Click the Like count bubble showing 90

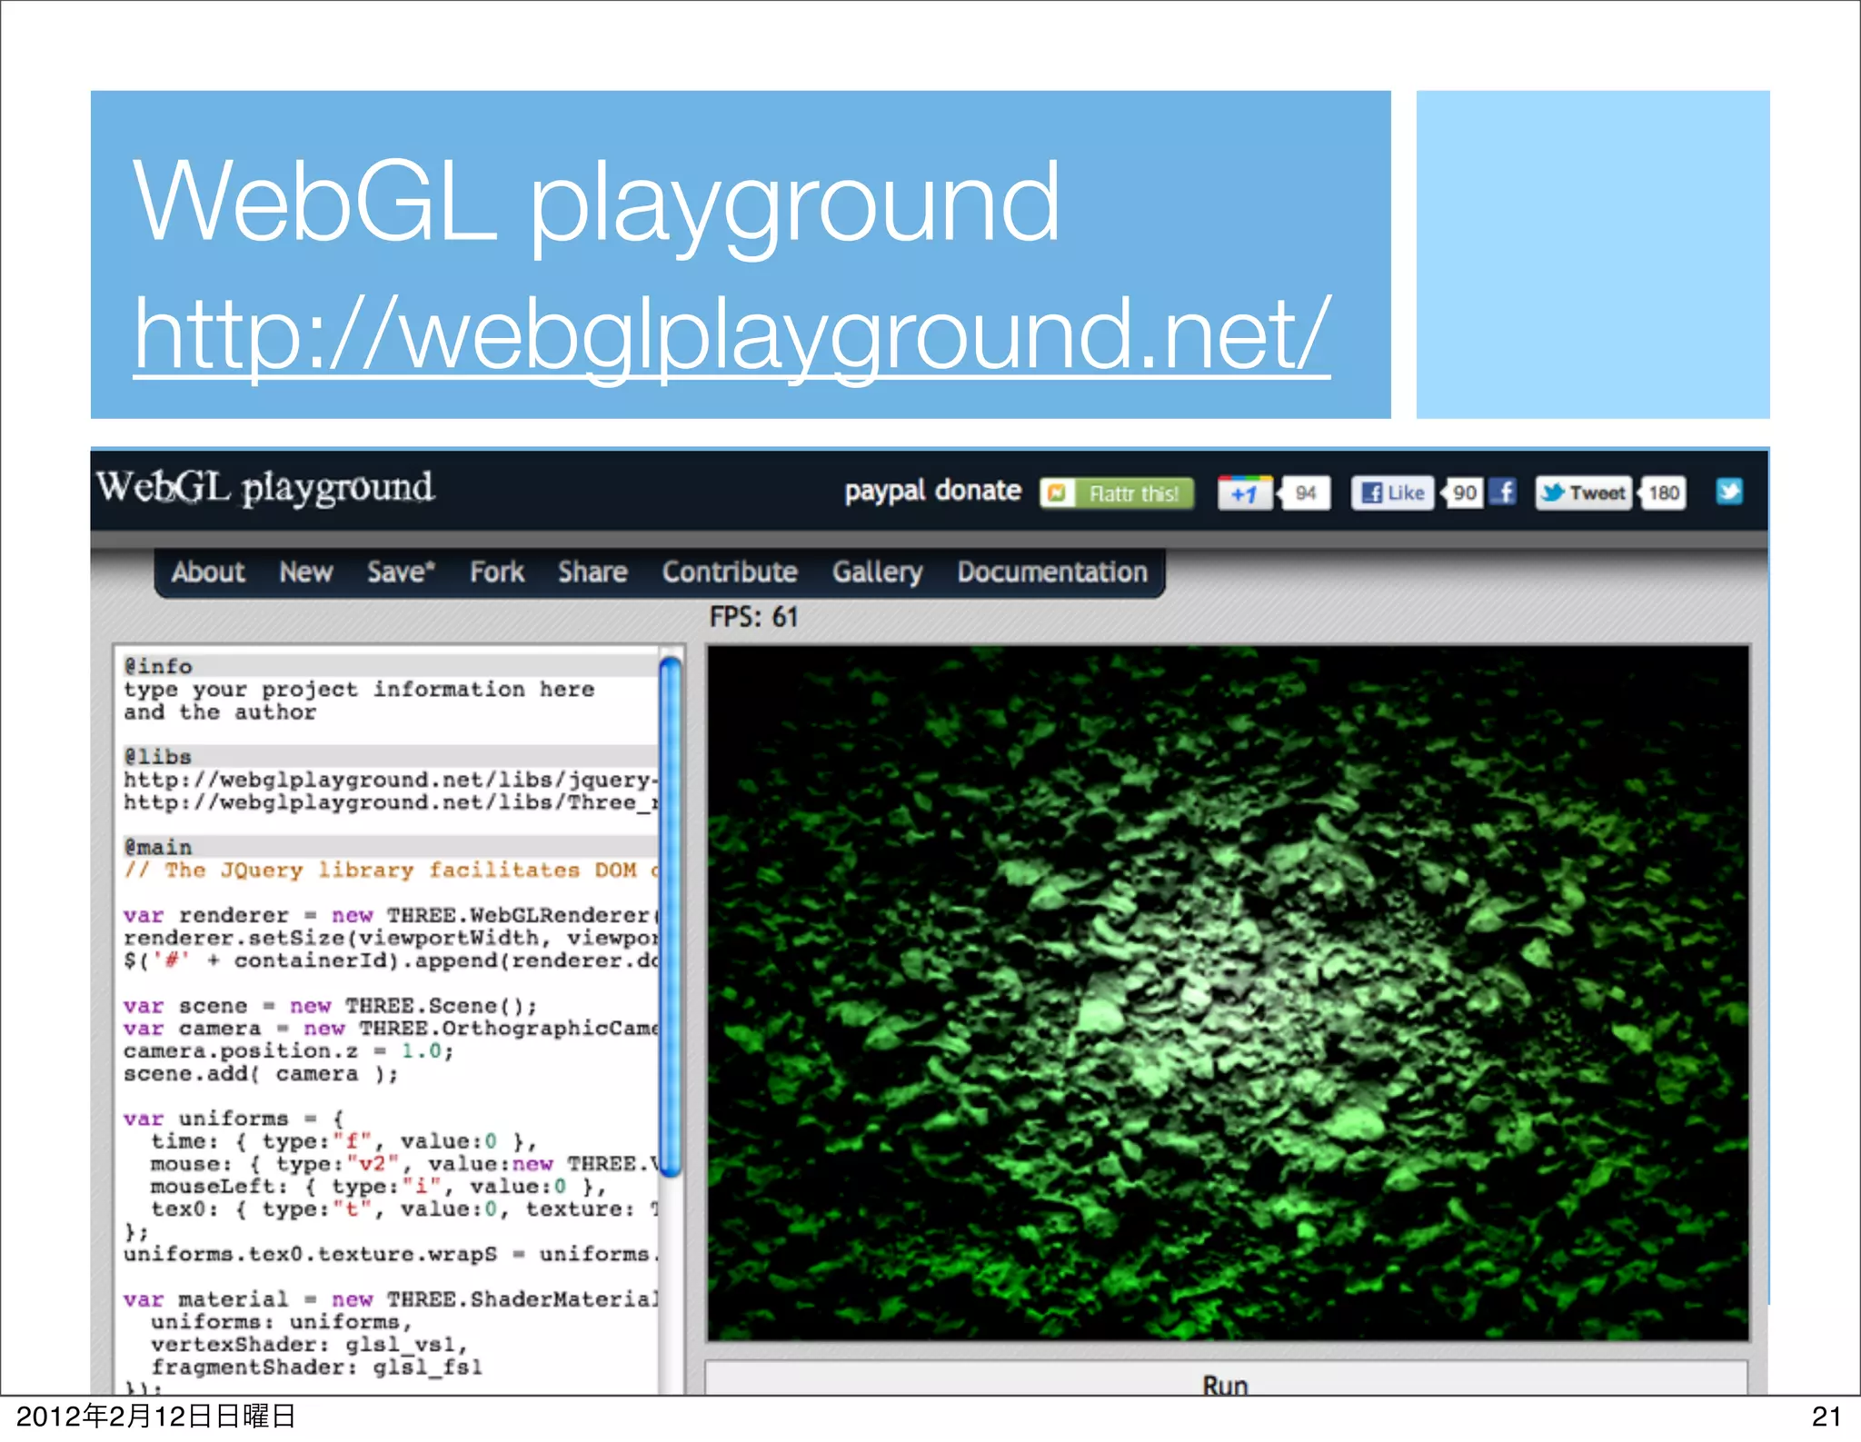[1463, 492]
